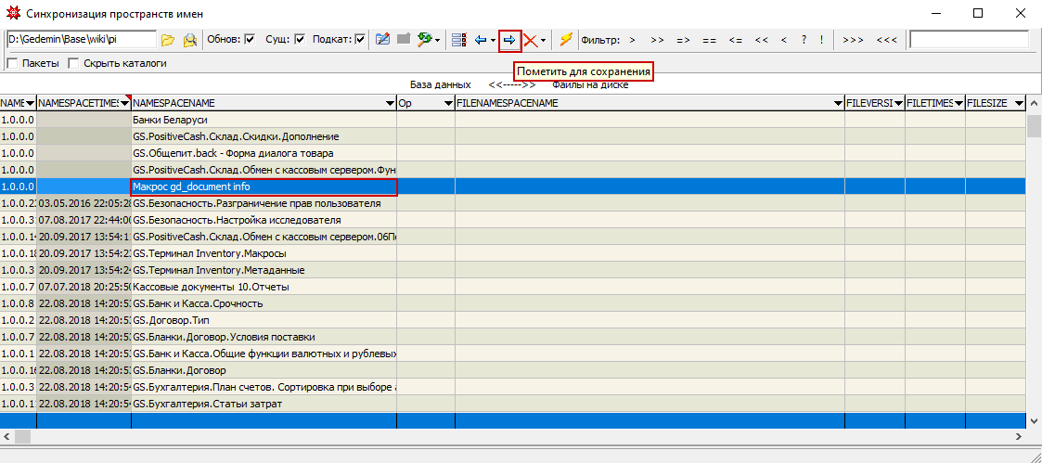Expand the Op column dropdown arrow
This screenshot has height=463, width=1042.
448,103
